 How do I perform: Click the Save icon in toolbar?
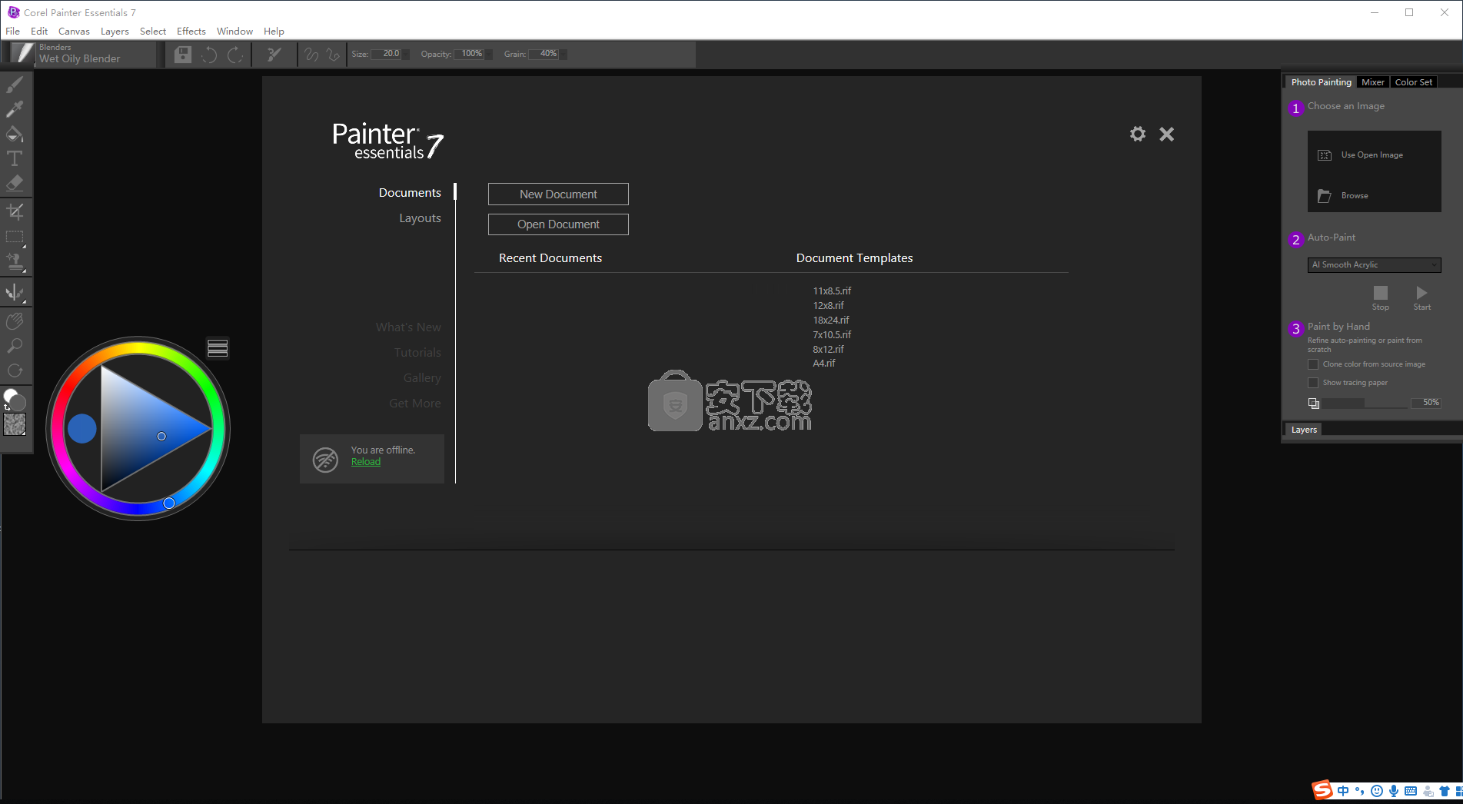click(182, 55)
